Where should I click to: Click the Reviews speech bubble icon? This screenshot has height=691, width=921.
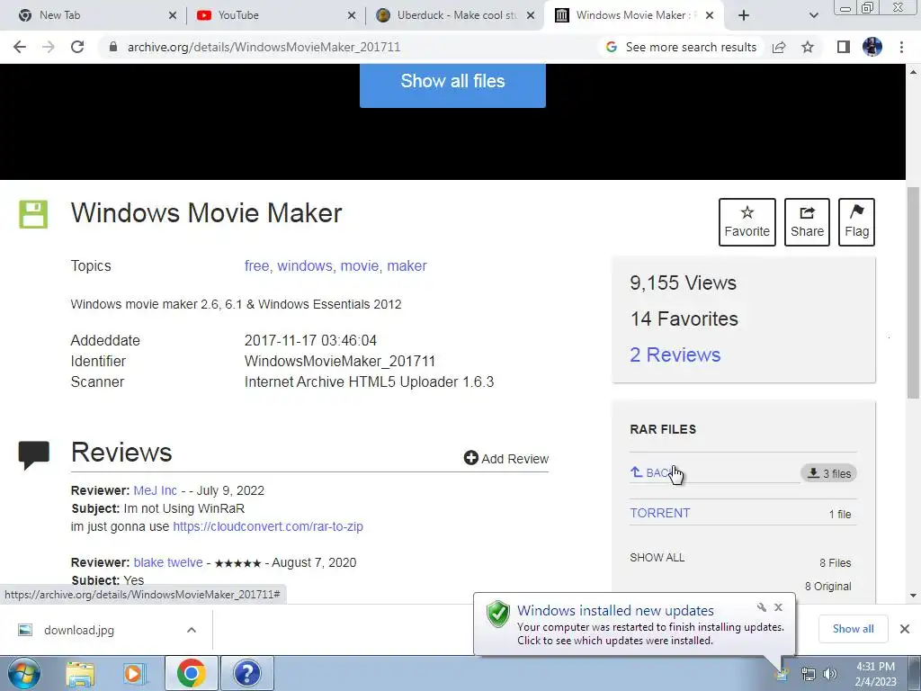(x=33, y=454)
